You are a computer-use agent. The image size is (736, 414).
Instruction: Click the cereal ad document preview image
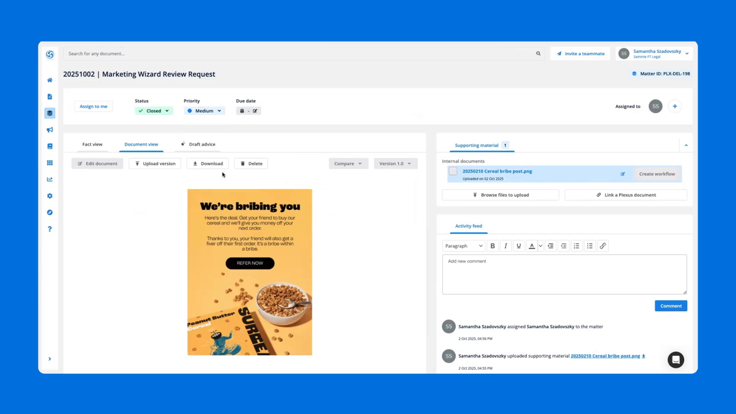click(250, 272)
